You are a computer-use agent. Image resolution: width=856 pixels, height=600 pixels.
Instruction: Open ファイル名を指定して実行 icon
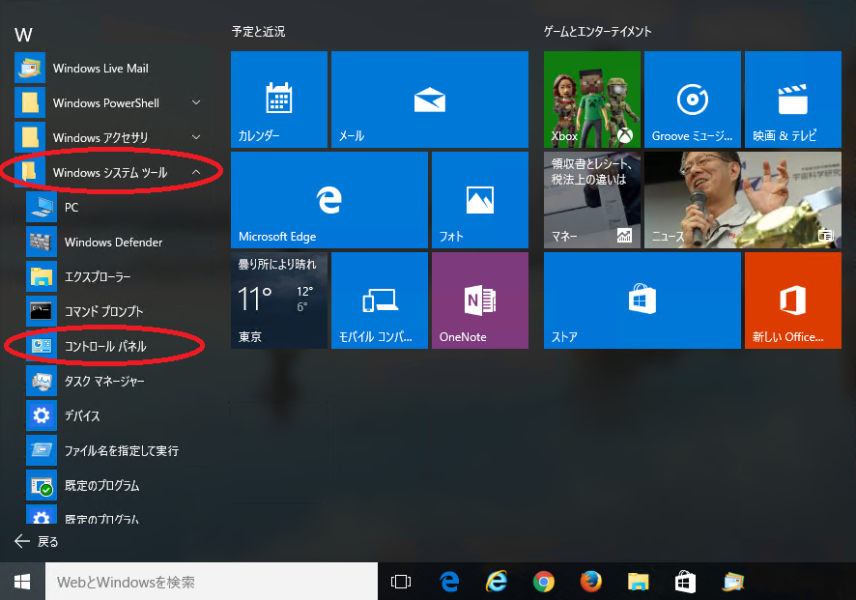click(x=42, y=450)
